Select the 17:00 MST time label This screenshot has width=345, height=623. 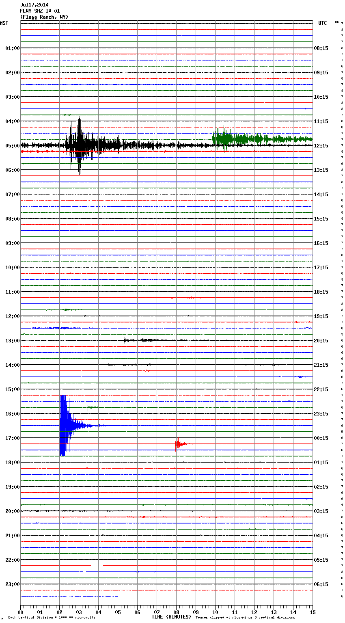(x=13, y=438)
